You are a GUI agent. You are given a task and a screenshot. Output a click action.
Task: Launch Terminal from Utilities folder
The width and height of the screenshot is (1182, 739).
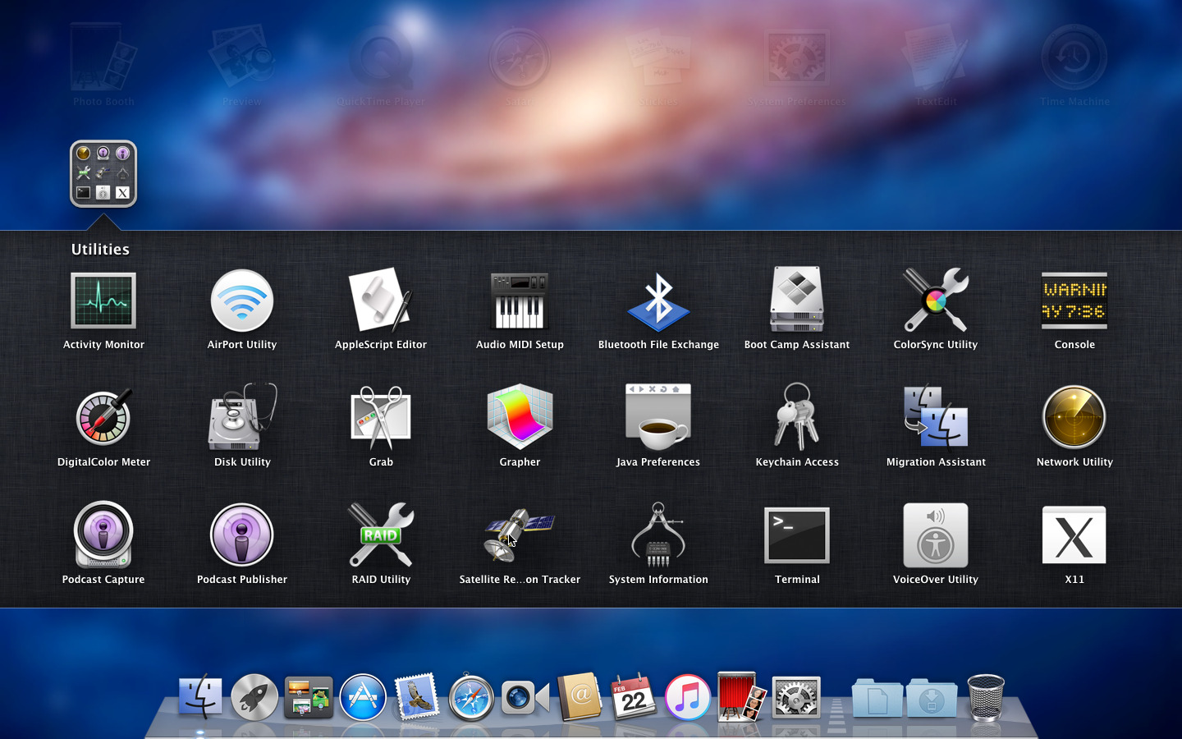[x=797, y=536]
